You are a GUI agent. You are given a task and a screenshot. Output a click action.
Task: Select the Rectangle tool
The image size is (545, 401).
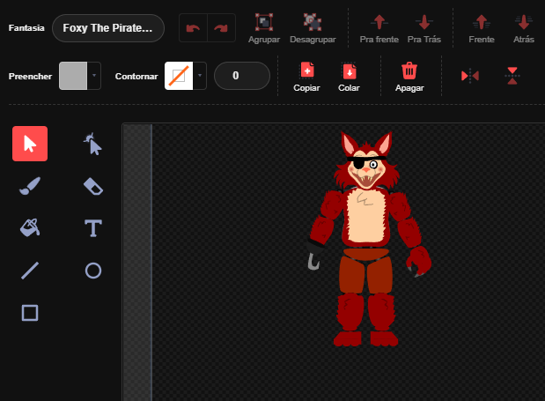coord(30,313)
